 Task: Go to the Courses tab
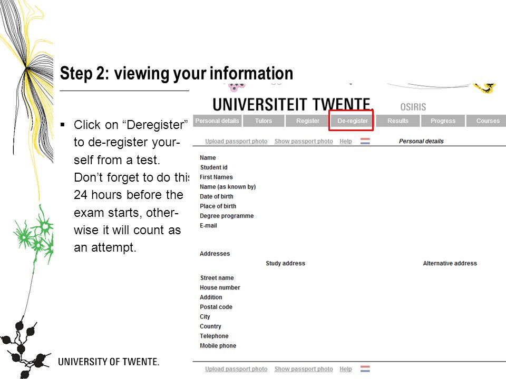point(487,121)
